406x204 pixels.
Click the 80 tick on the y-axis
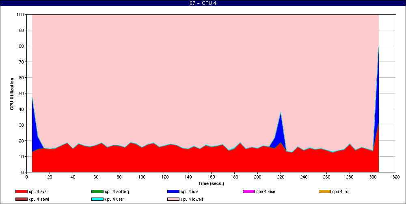(x=22, y=46)
